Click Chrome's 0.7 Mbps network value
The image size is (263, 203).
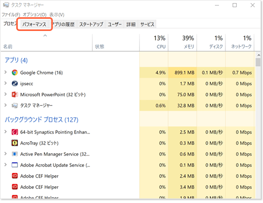tap(242, 73)
